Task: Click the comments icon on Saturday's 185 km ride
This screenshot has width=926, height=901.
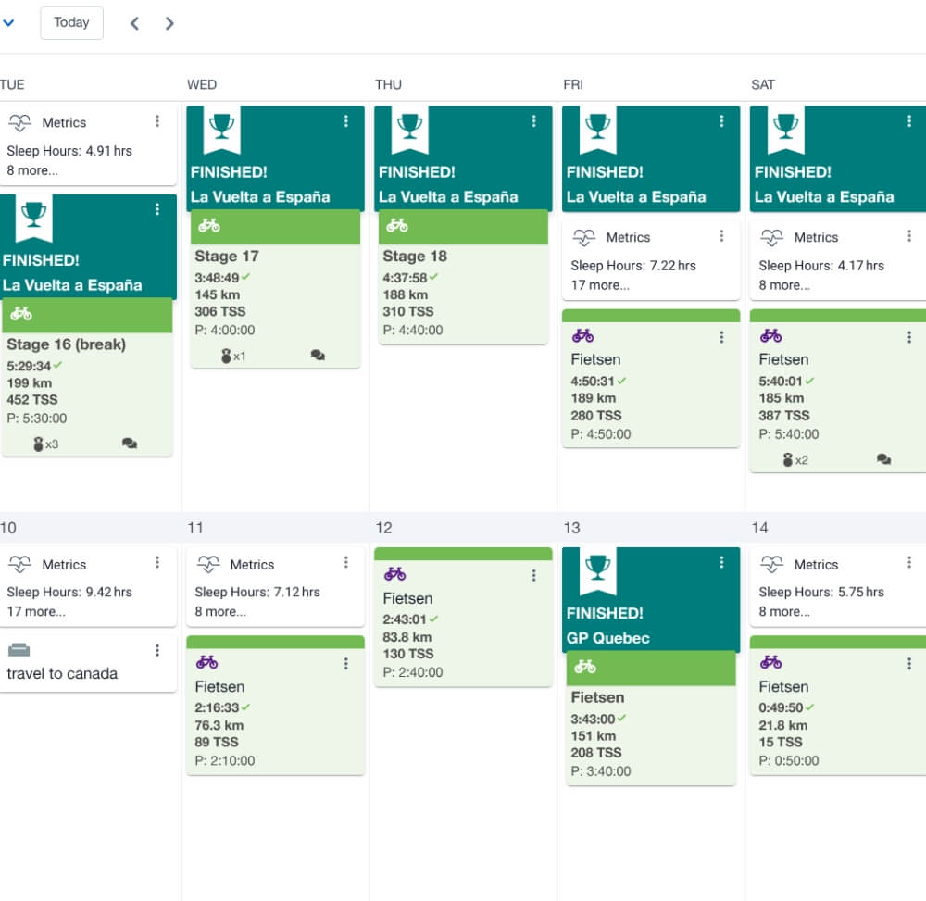Action: 883,459
